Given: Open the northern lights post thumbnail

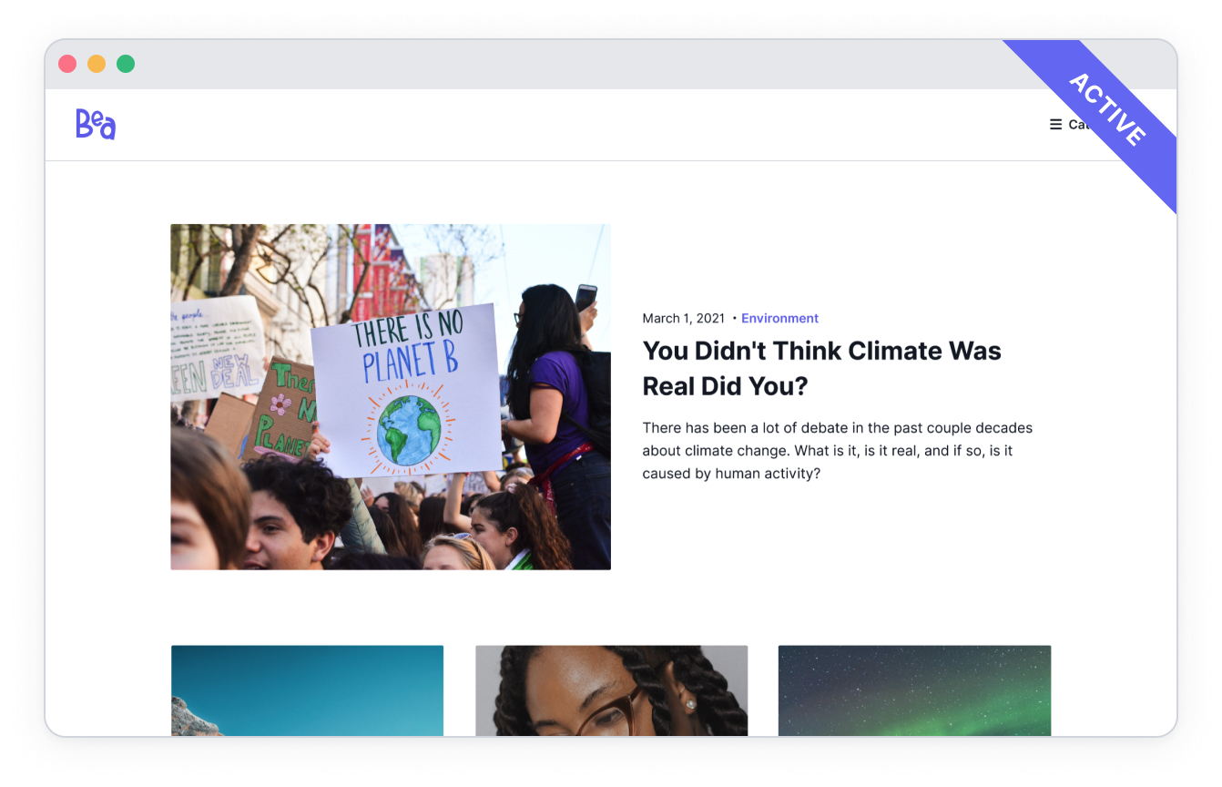Looking at the screenshot, I should tap(914, 690).
